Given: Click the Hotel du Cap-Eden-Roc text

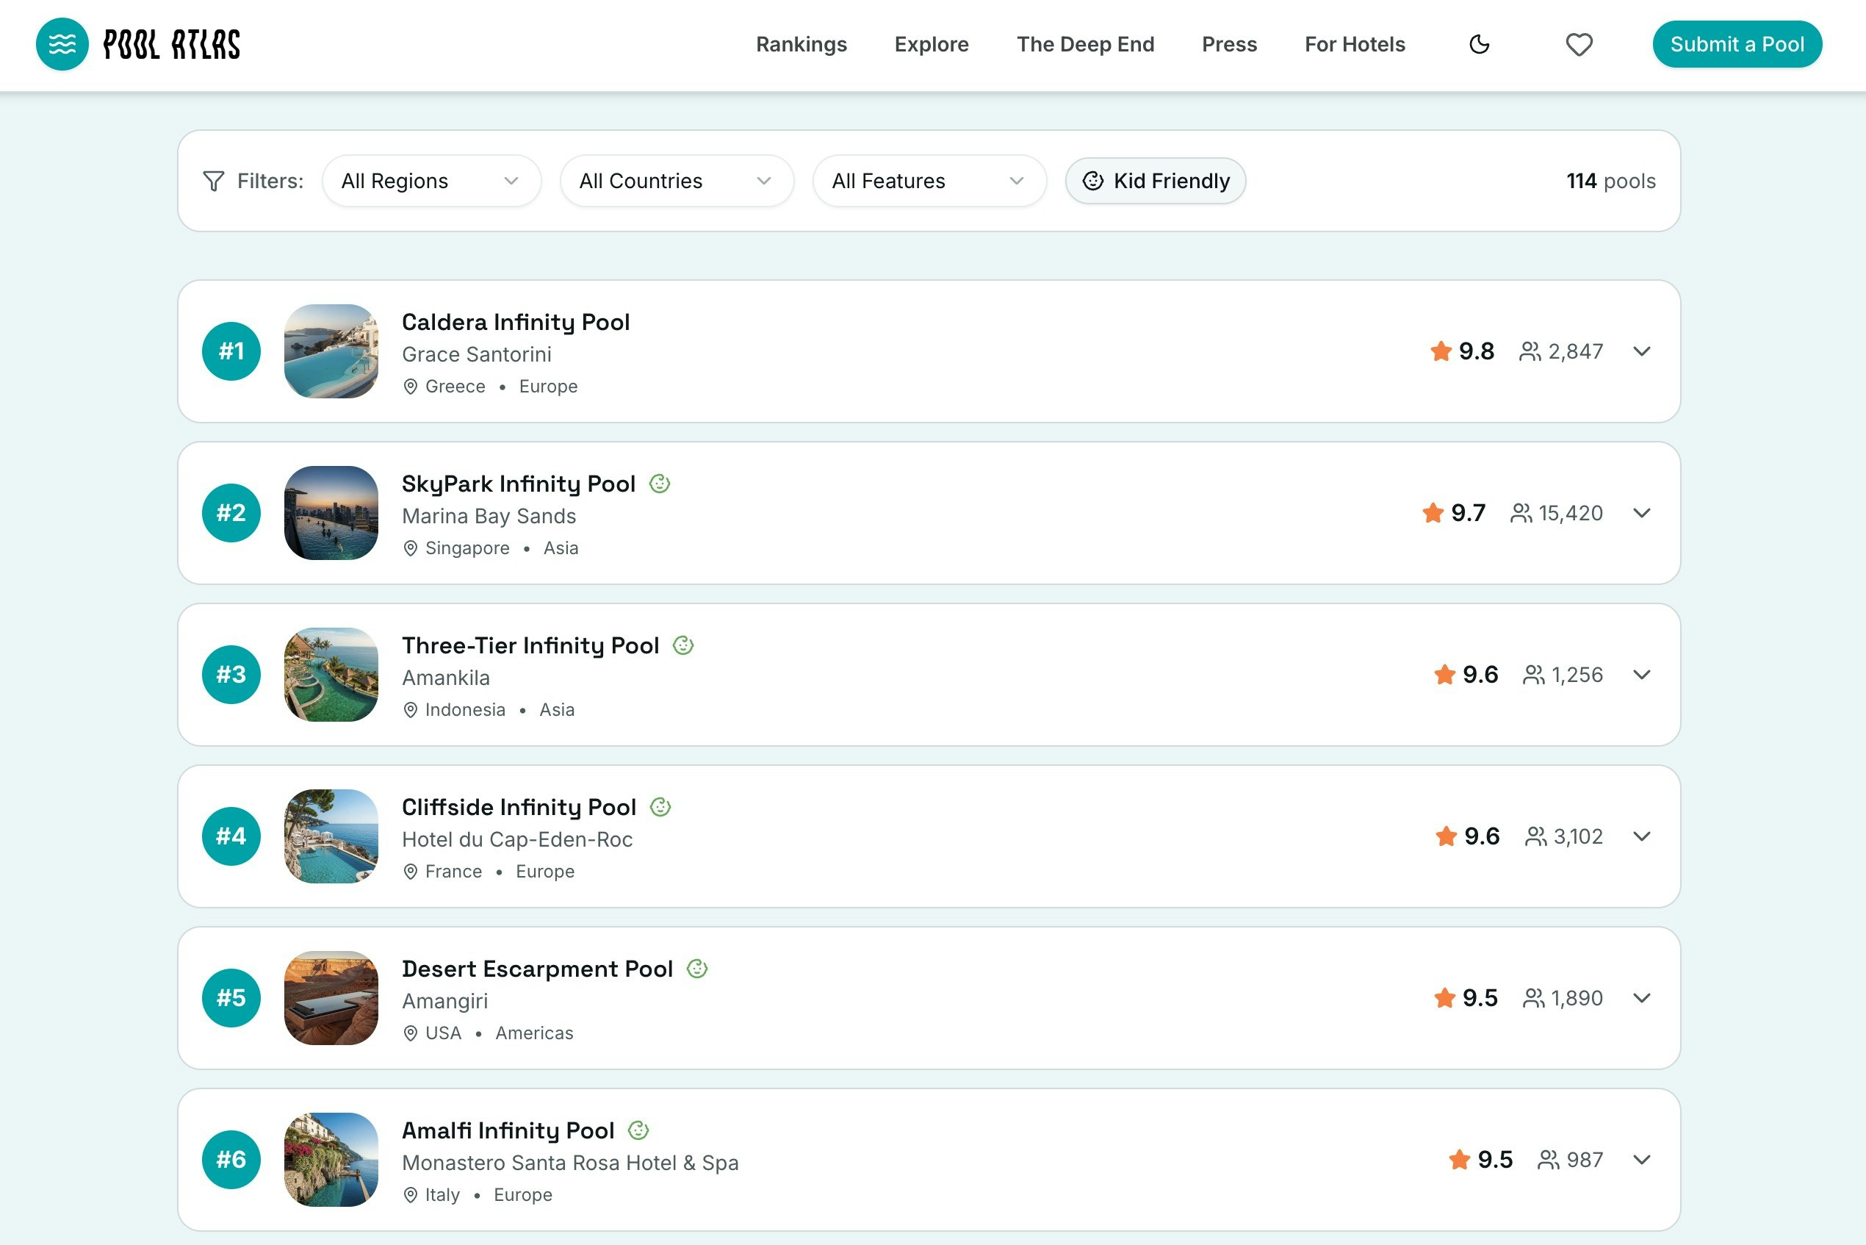Looking at the screenshot, I should coord(517,840).
